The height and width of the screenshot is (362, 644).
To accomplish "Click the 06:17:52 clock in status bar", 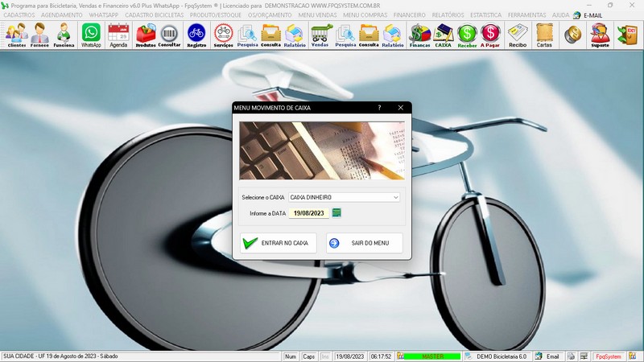I will pyautogui.click(x=381, y=356).
